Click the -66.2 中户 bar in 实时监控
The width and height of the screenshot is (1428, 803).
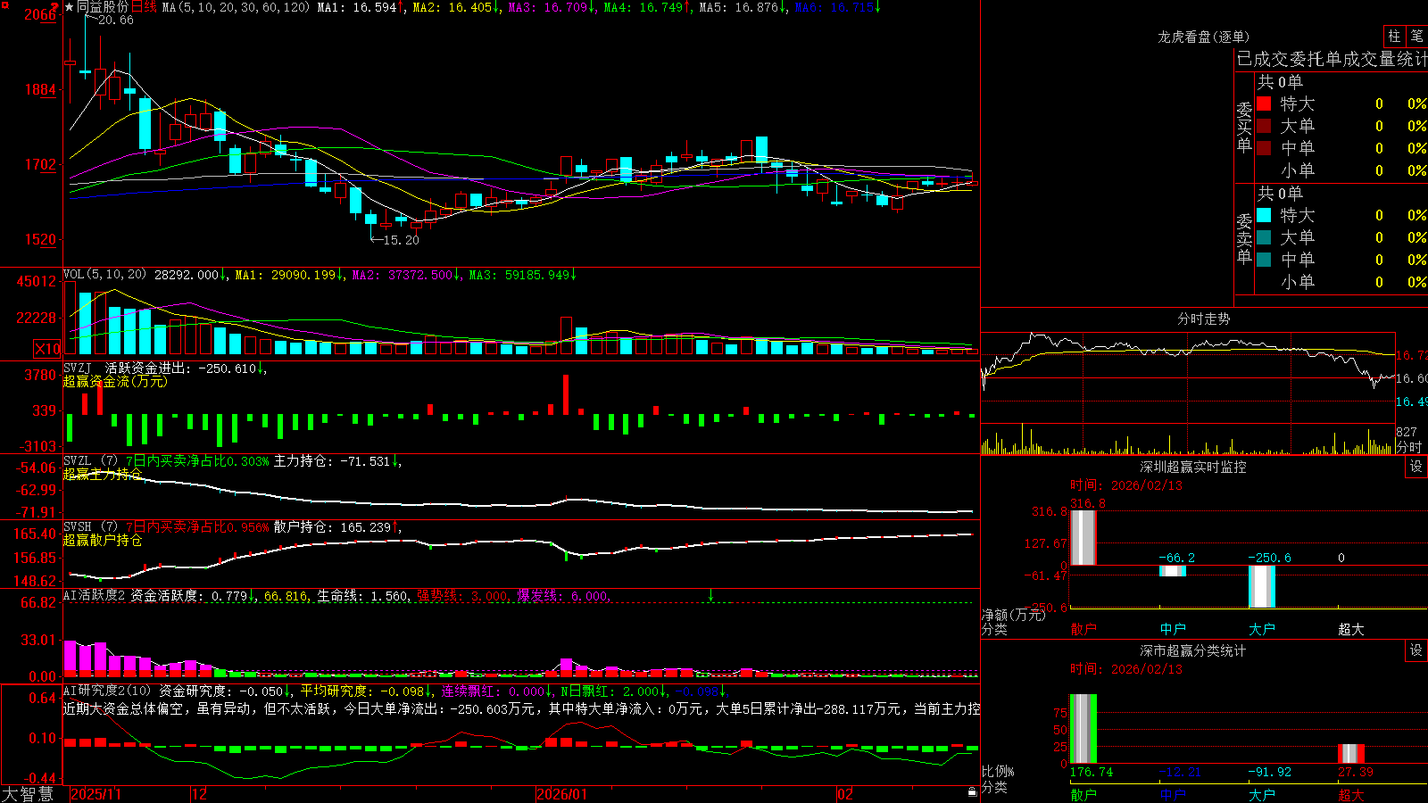click(x=1173, y=571)
